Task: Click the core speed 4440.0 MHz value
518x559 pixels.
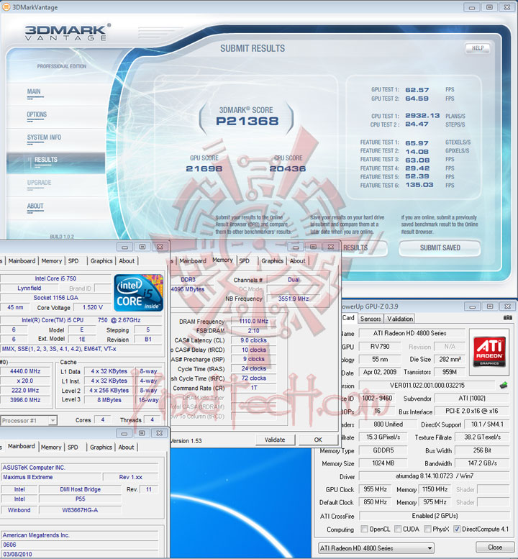Action: pos(25,371)
